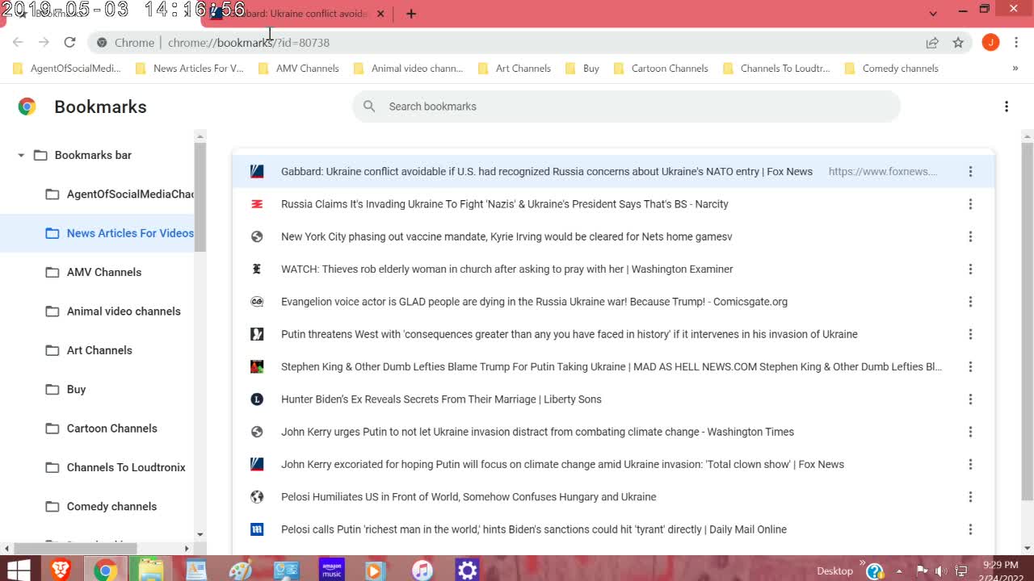Screen dimensions: 1034x581
Task: Select Hunter Biden's Ex Reveals Secrets bookmark
Action: click(613, 399)
